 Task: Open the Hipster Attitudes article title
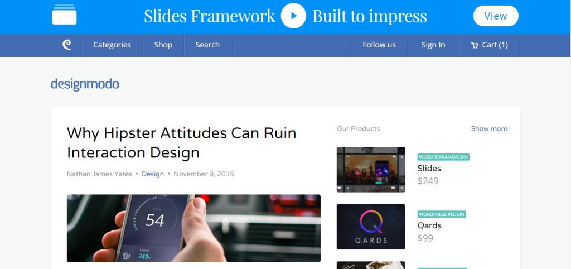pos(181,142)
